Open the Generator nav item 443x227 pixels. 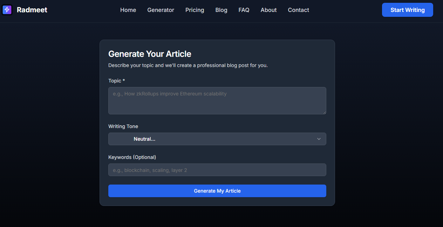pos(161,10)
